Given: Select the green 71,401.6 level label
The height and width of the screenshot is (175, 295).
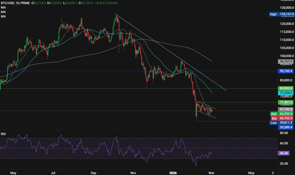Looking at the screenshot, I should click(287, 102).
